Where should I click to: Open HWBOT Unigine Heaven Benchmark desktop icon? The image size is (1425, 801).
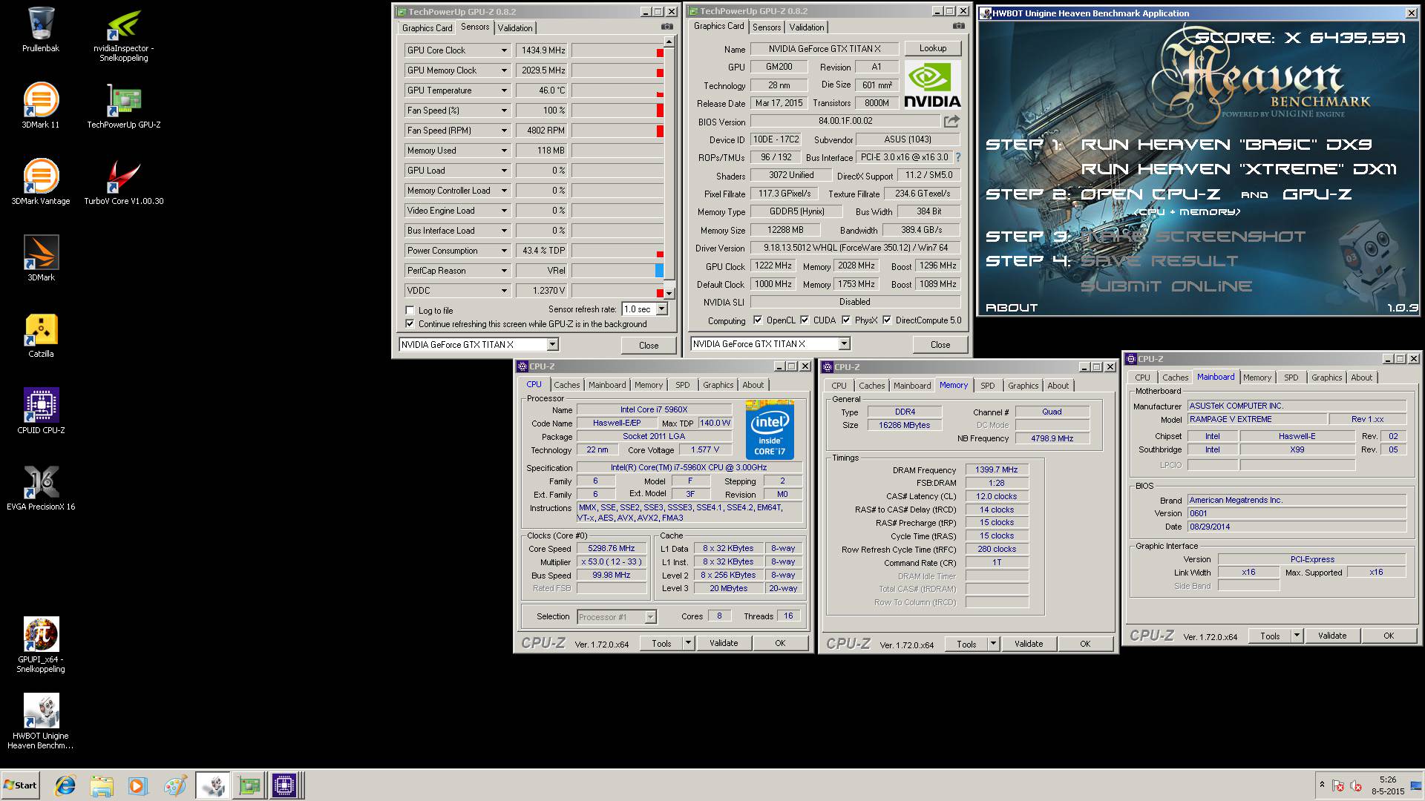(x=41, y=722)
